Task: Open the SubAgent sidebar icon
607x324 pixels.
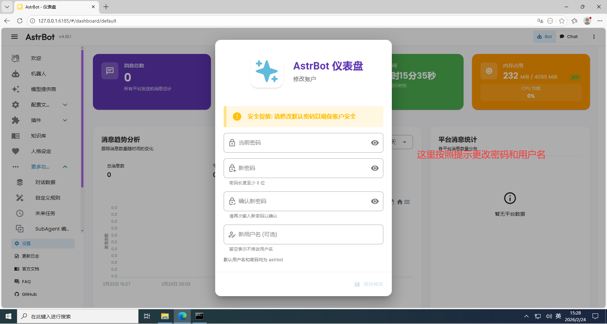Action: coord(20,229)
